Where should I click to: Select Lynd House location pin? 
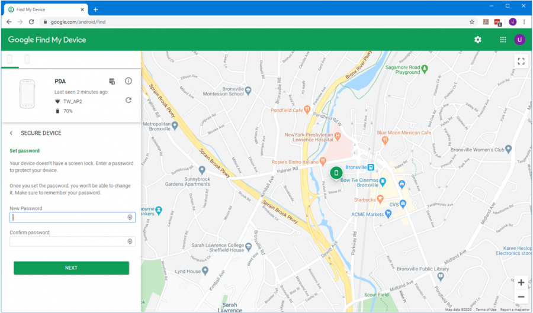(x=205, y=270)
